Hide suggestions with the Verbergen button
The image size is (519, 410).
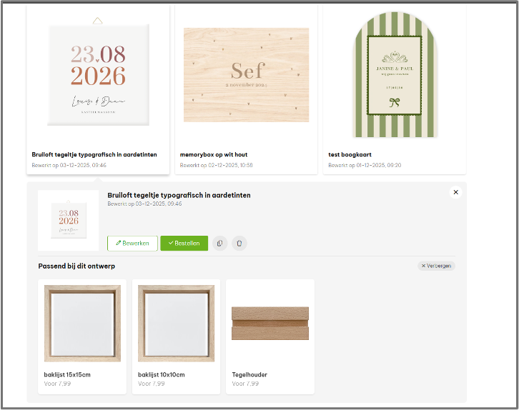pos(436,266)
